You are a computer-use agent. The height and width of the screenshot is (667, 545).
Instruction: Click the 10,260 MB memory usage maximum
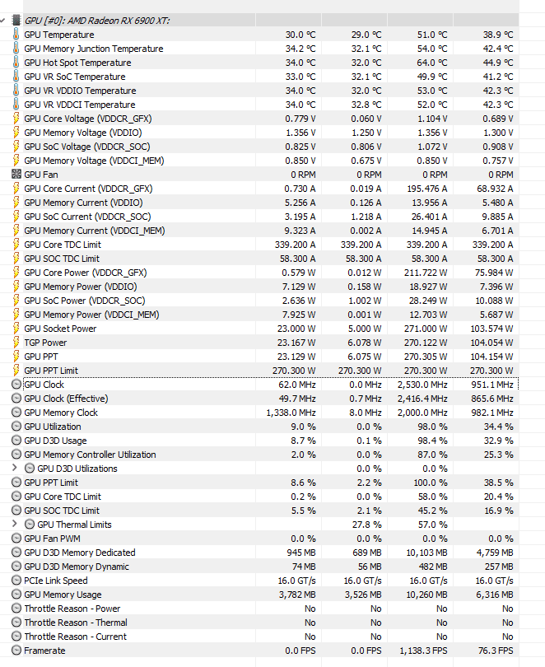(x=426, y=595)
